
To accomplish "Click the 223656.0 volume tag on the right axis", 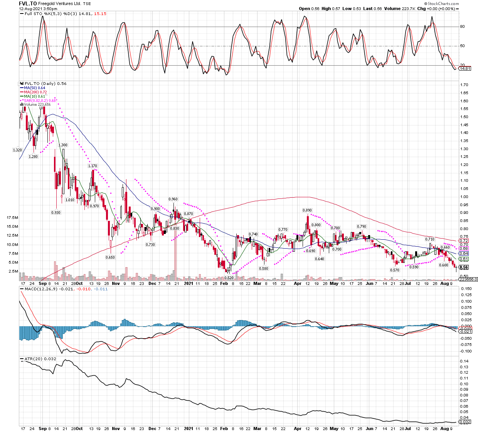I will (x=468, y=280).
